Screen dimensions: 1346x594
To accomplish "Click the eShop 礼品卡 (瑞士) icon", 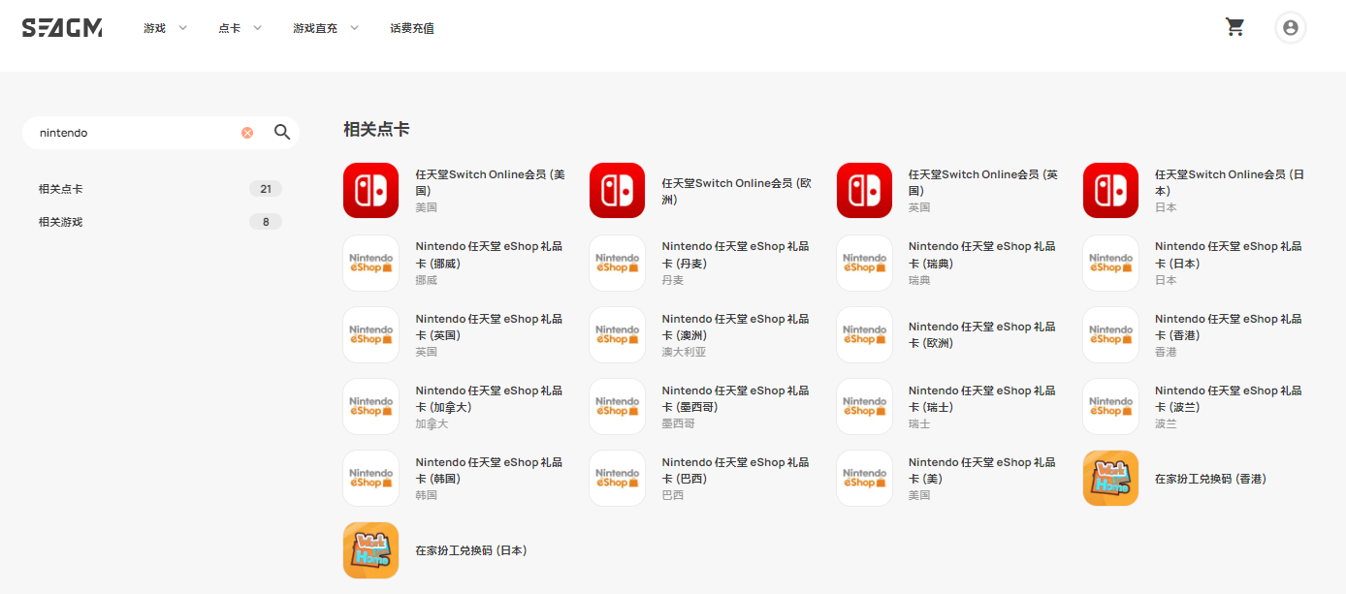I will coord(864,406).
